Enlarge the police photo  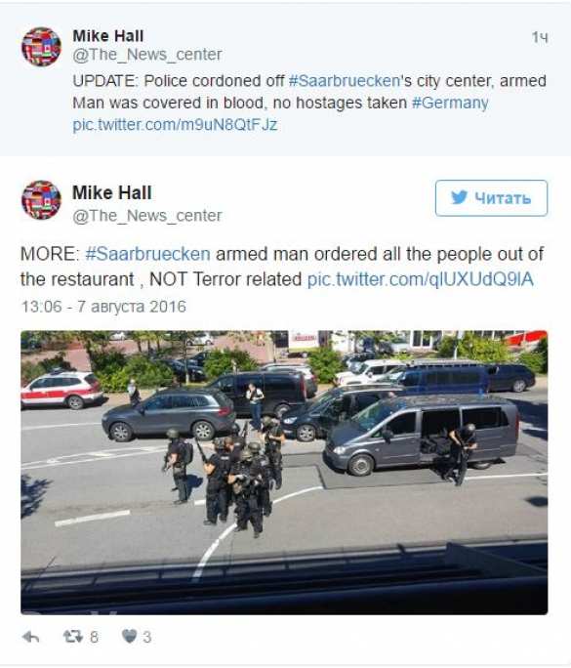284,472
